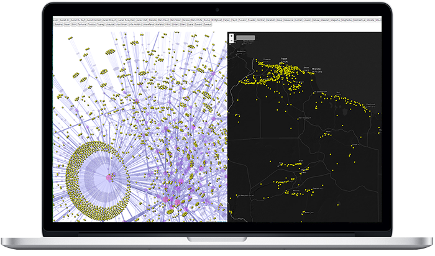Zoom in on the map
The image size is (435, 256).
pyautogui.click(x=231, y=36)
